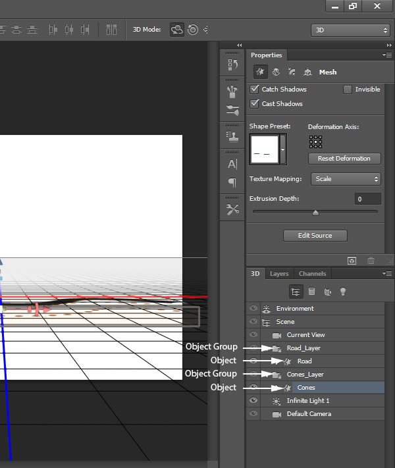395x468 pixels.
Task: Open the Brush Presets panel icon
Action: [232, 91]
